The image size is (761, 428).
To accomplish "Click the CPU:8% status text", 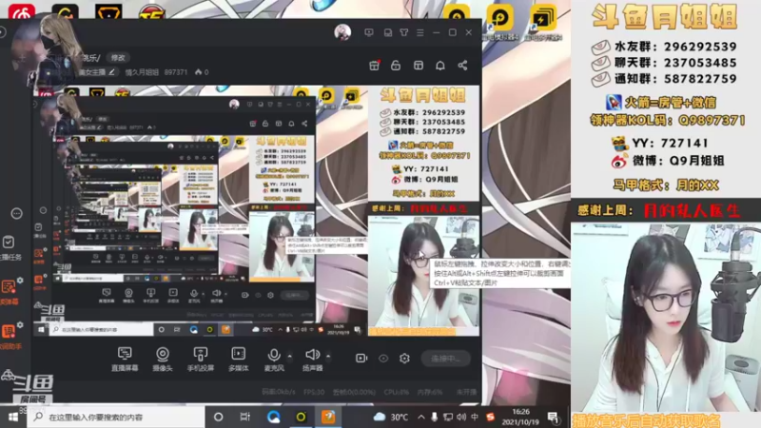I will click(x=396, y=392).
